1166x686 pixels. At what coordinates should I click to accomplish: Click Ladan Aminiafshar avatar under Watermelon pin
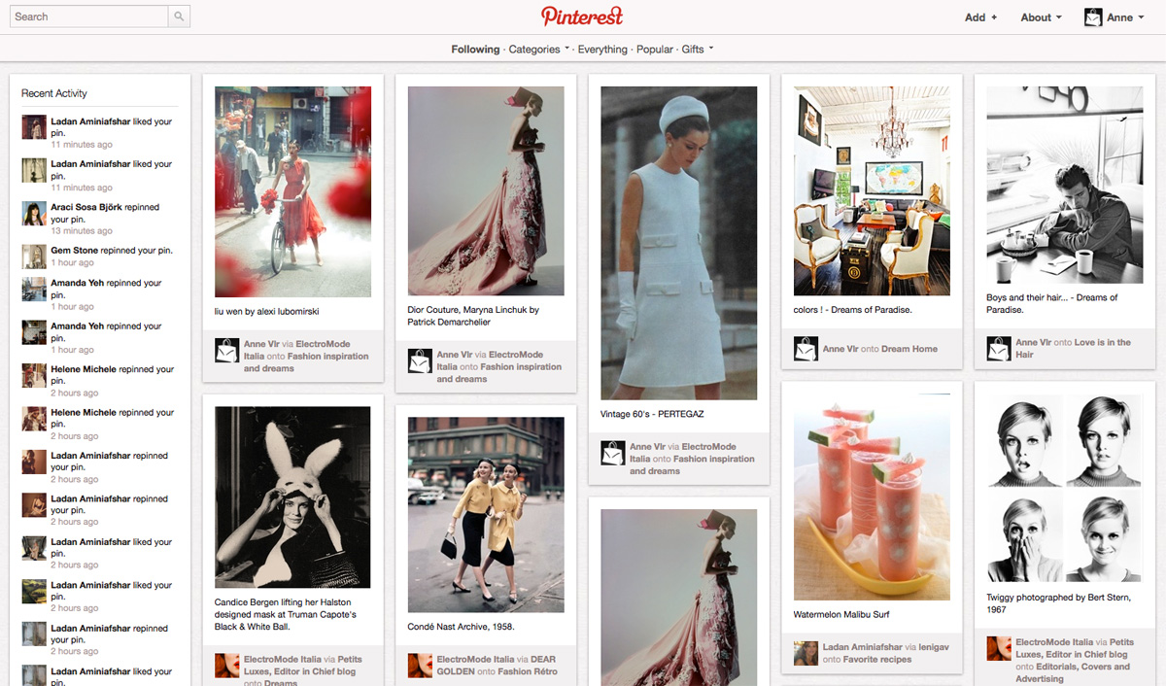point(805,653)
